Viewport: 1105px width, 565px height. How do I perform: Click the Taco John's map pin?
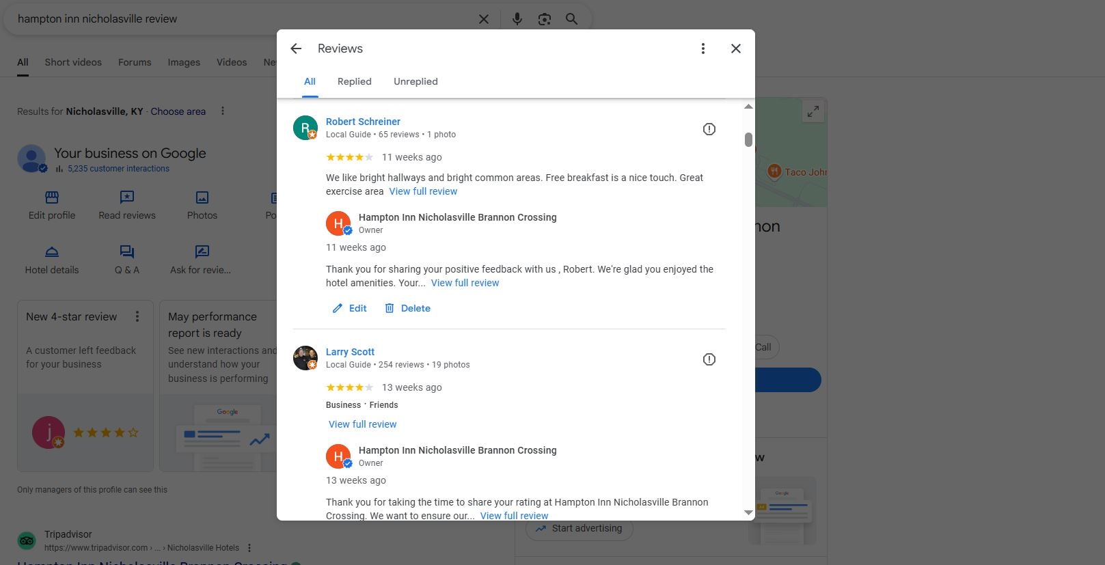pyautogui.click(x=774, y=171)
